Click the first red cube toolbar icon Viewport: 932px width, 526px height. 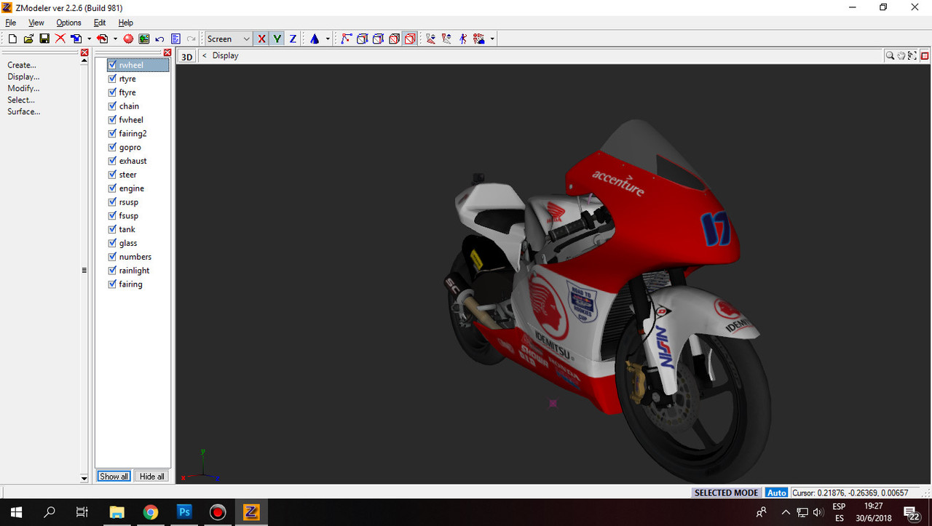[x=394, y=39]
